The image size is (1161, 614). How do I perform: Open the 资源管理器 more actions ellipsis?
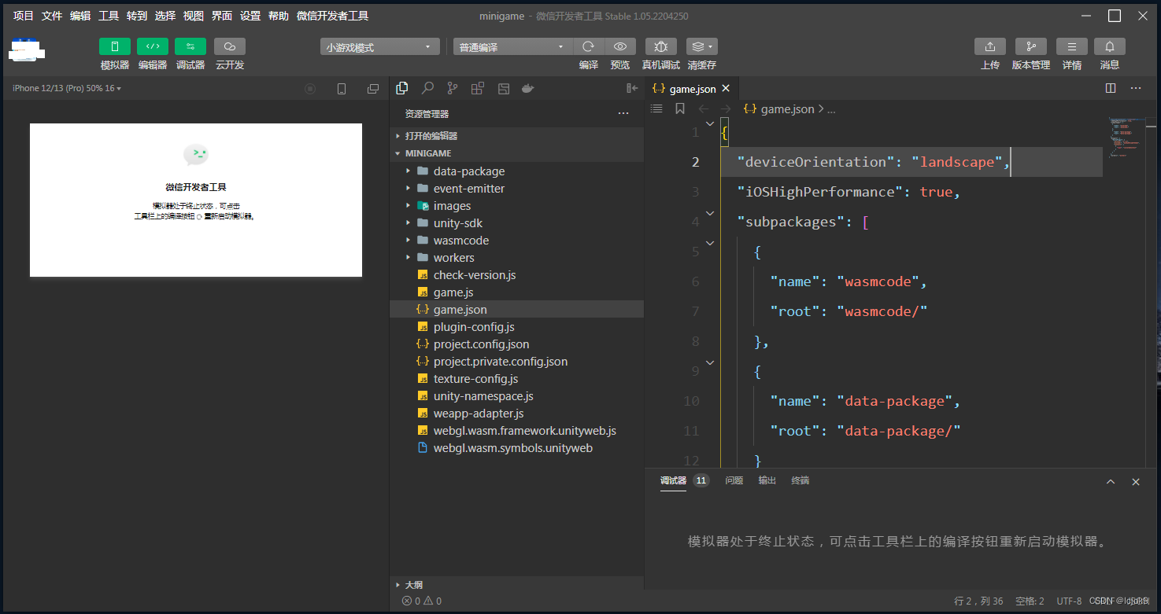[623, 114]
